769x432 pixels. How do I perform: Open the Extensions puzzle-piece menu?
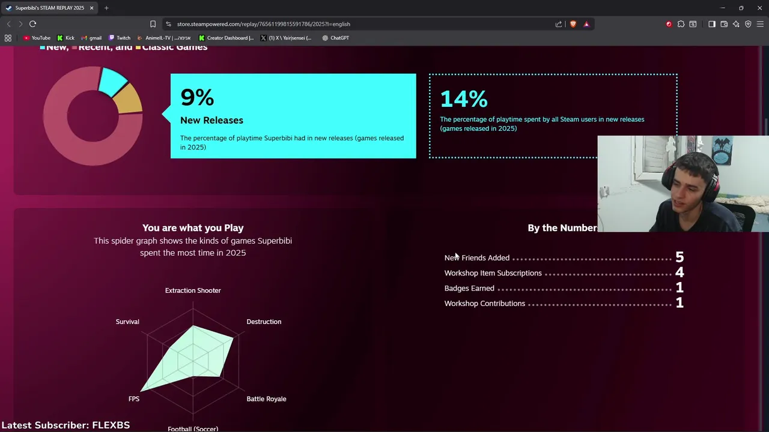pos(681,24)
